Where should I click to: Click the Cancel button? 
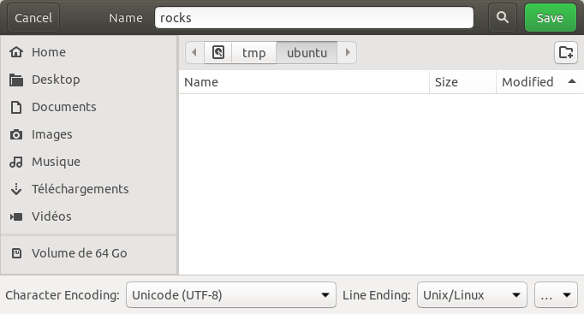(x=33, y=17)
